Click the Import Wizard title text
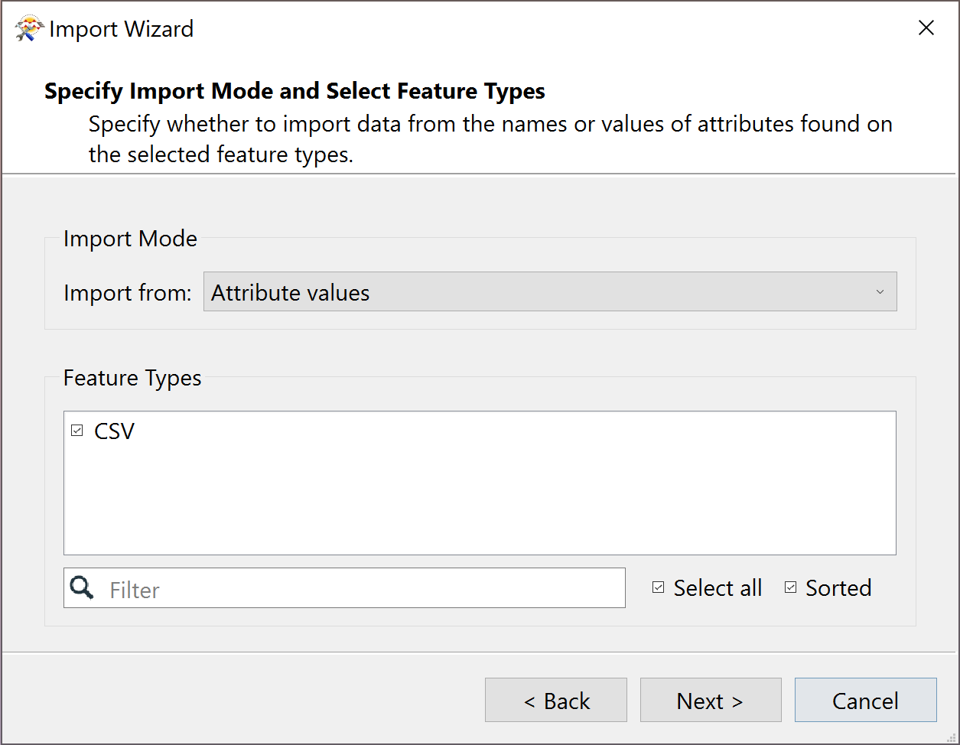 click(x=121, y=29)
